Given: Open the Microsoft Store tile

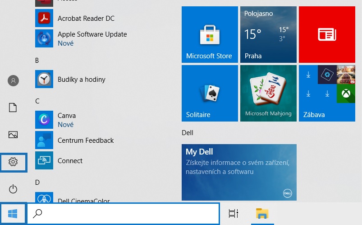Looking at the screenshot, I should 210,34.
